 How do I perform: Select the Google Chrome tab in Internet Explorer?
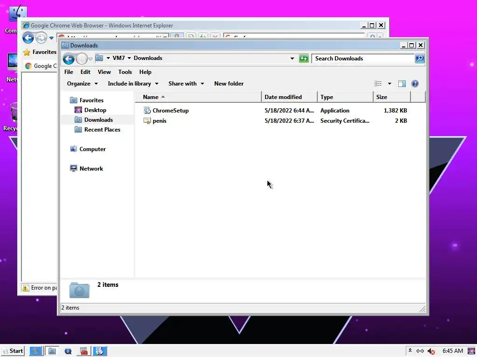pos(41,66)
